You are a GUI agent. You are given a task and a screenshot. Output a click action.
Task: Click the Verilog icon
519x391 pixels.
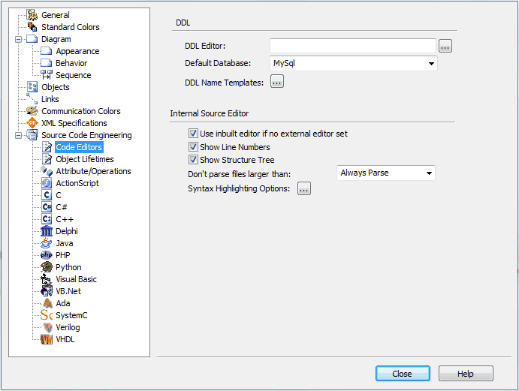[x=47, y=327]
